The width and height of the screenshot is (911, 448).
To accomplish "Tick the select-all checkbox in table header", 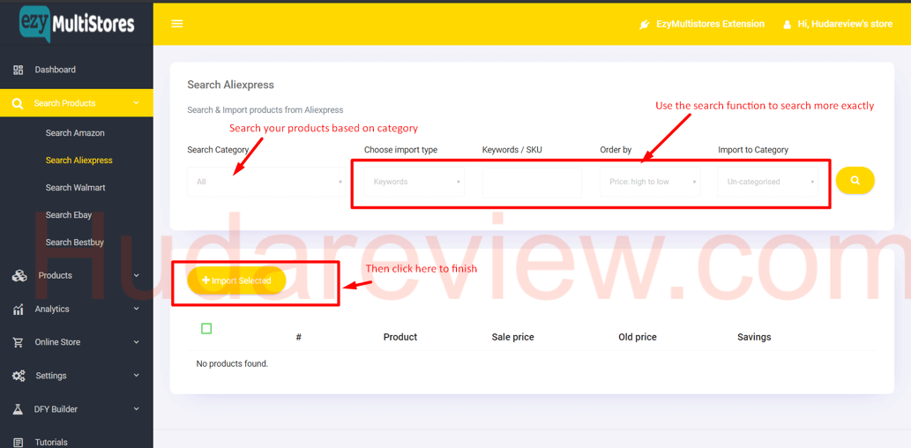I will click(x=206, y=328).
